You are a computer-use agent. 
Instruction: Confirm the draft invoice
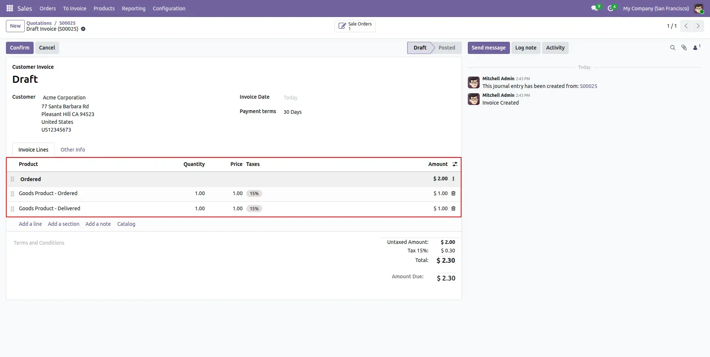(20, 48)
